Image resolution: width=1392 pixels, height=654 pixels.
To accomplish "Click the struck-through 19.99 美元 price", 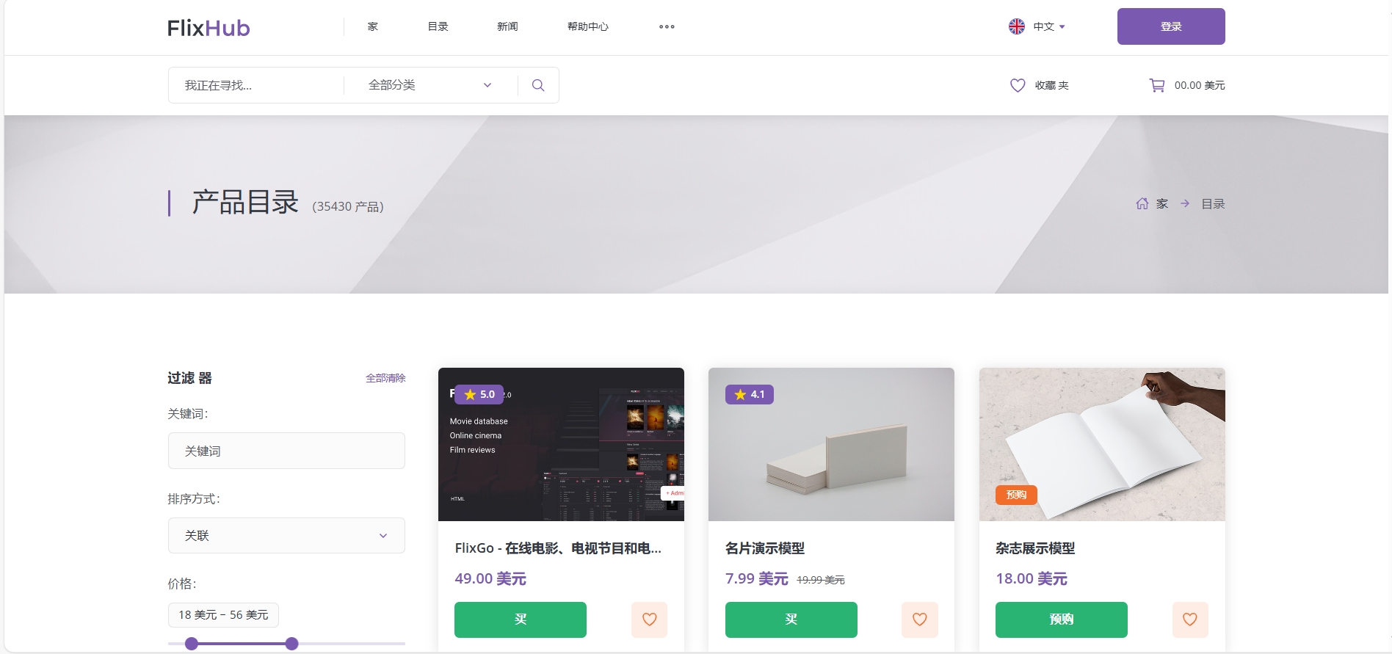I will pos(821,580).
